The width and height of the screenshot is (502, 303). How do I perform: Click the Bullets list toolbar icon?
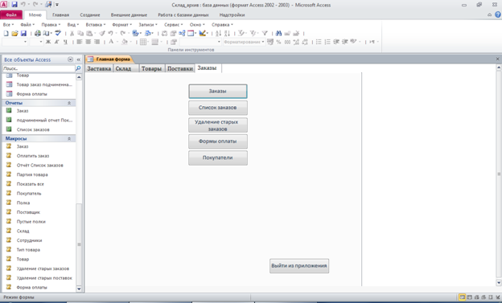319,42
